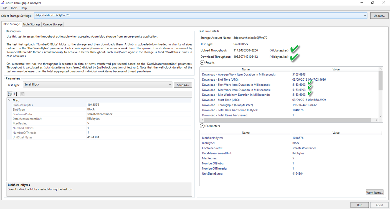
Task: Select the NumberOfBlobs property in property grid
Action: pyautogui.click(x=99, y=128)
